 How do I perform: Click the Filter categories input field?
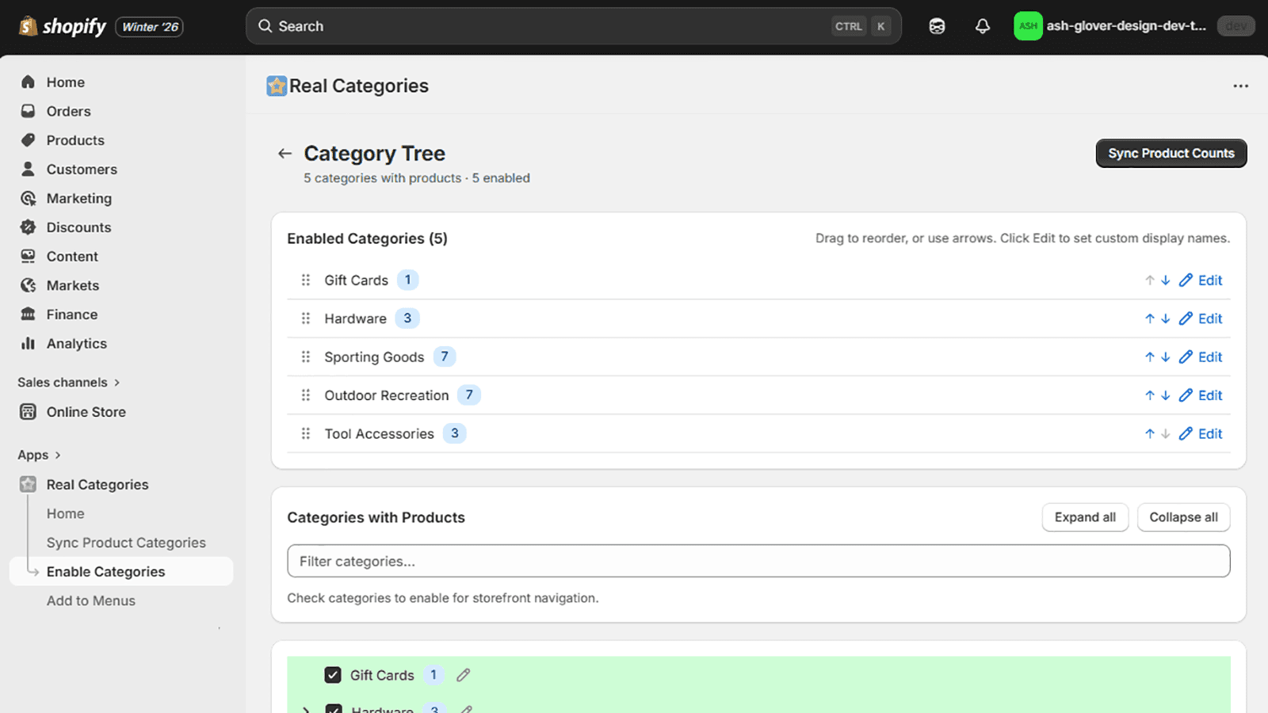tap(758, 561)
